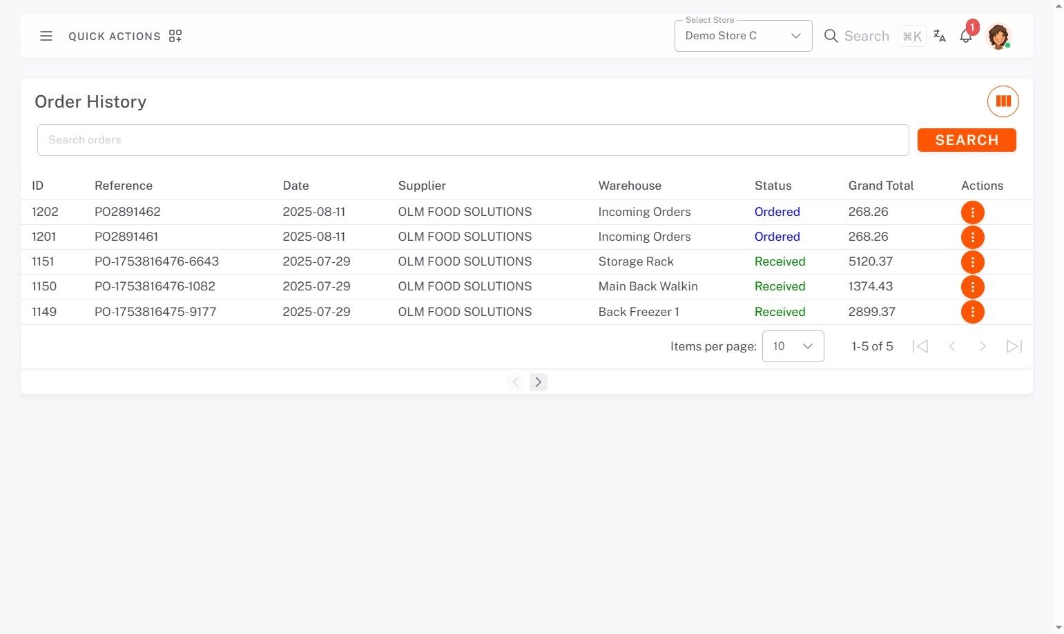Open actions menu for order 1151

972,262
